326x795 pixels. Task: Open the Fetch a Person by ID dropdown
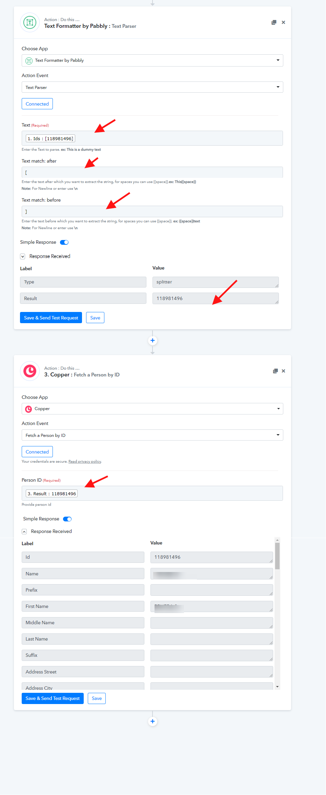tap(152, 435)
